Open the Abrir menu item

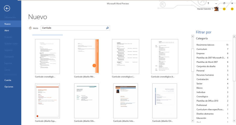tap(7, 30)
